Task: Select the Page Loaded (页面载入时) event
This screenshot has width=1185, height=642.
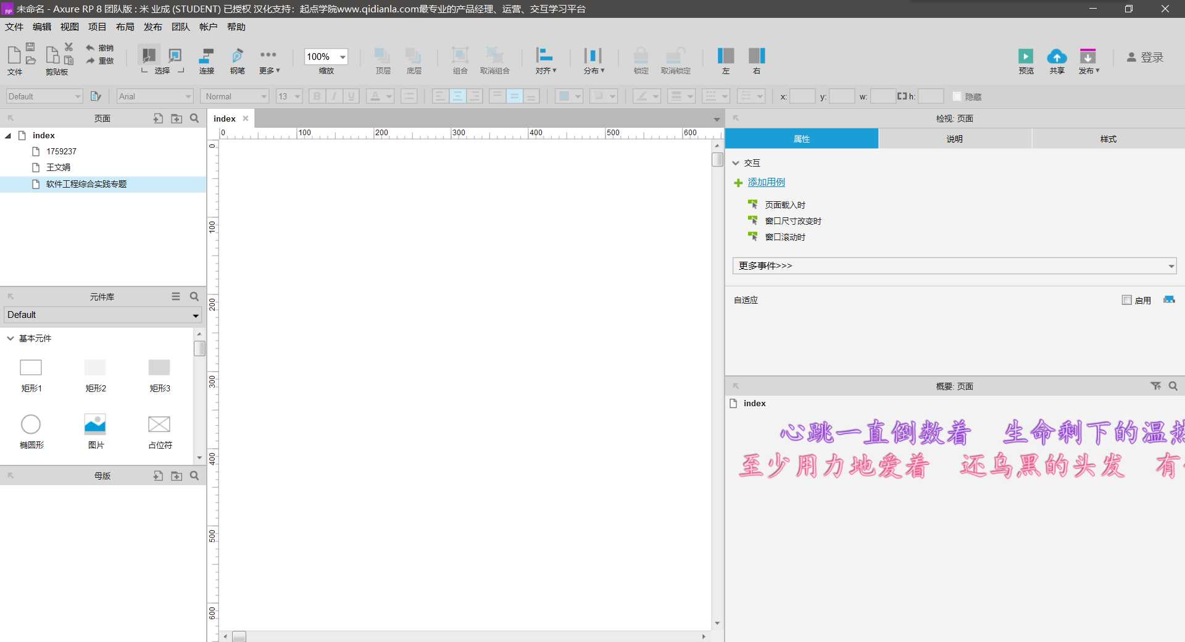Action: pos(785,205)
